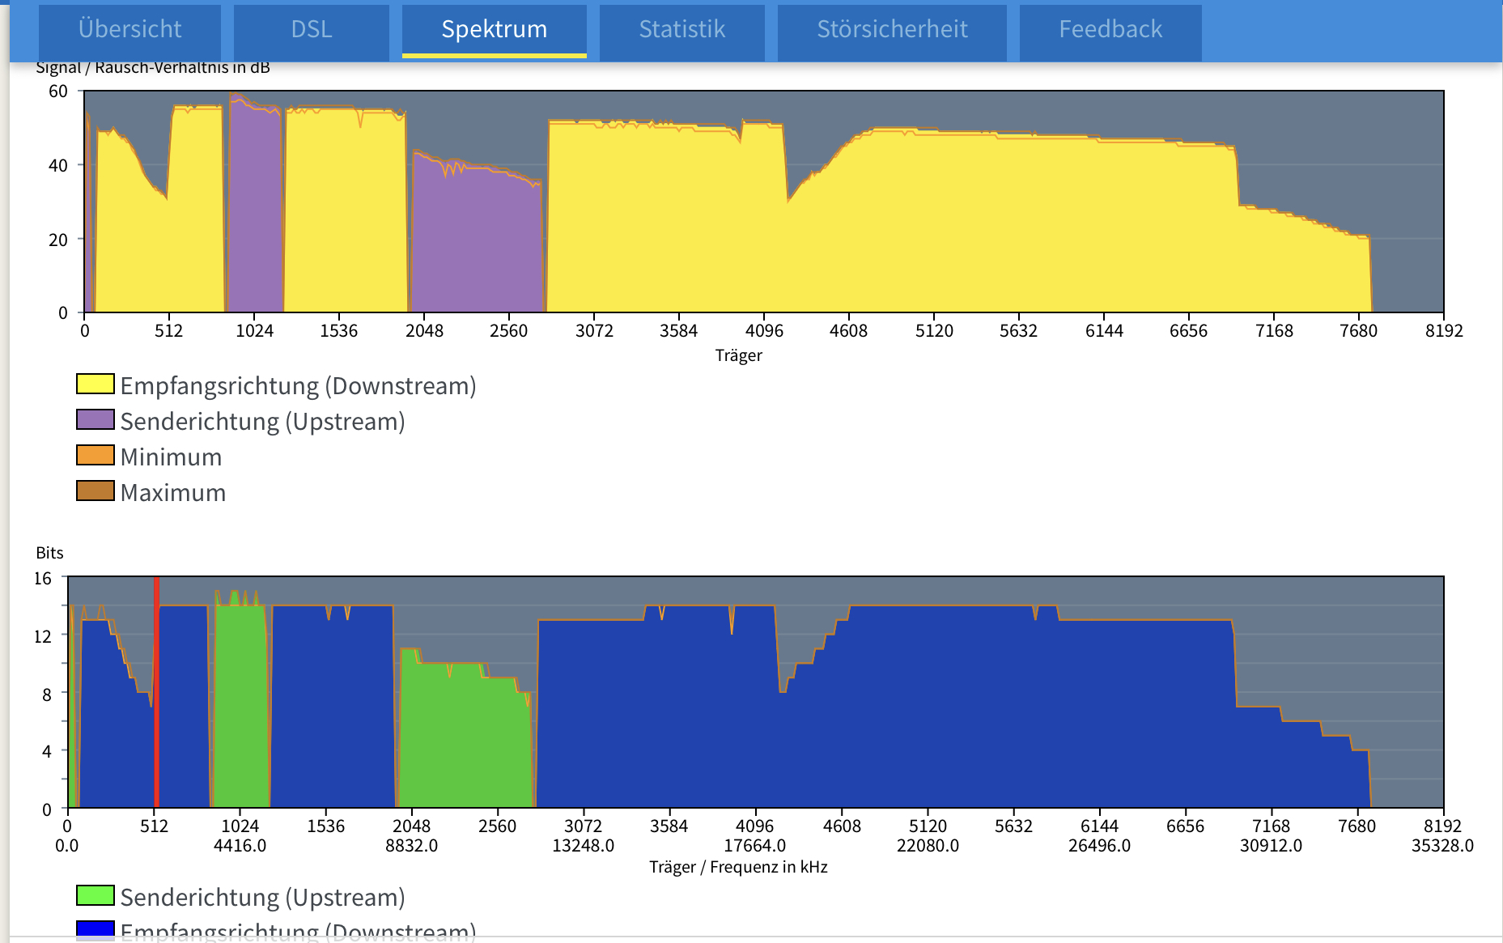The height and width of the screenshot is (943, 1503).
Task: Click the 'Senderichtung (Upstream)' SNR legend label
Action: (x=262, y=422)
